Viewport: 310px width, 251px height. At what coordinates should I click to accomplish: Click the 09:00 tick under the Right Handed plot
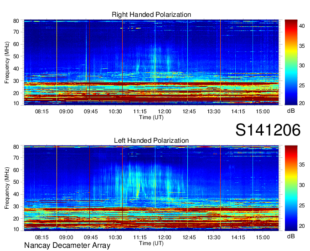pyautogui.click(x=66, y=111)
